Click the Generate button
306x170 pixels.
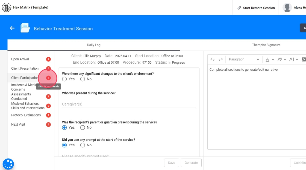[x=191, y=163]
